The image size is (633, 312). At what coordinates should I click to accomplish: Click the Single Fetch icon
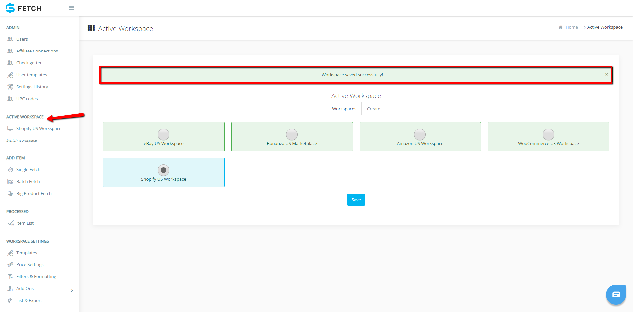(10, 169)
